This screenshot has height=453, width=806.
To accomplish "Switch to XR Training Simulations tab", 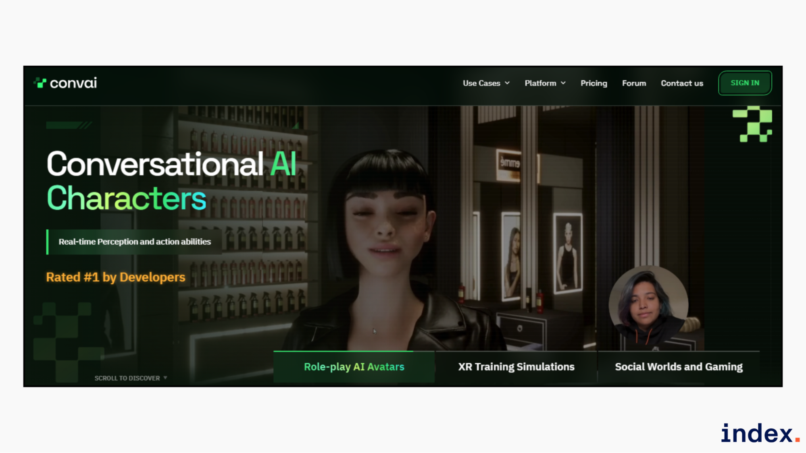I will click(516, 367).
